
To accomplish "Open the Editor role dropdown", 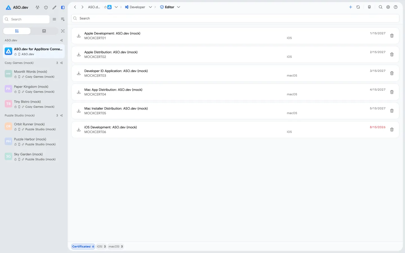I will [179, 7].
